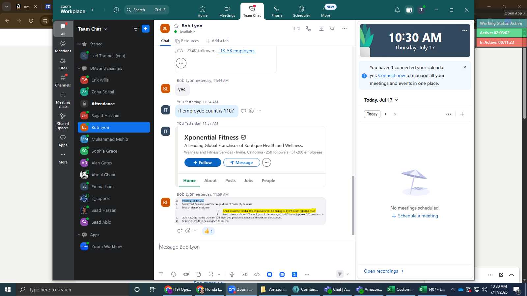Open More in the left sidebar
The width and height of the screenshot is (527, 296).
coord(63,158)
